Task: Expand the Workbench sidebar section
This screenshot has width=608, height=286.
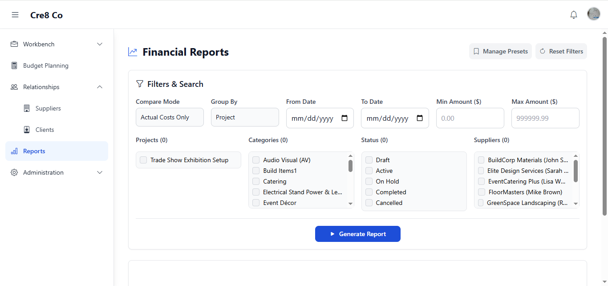Action: click(100, 44)
